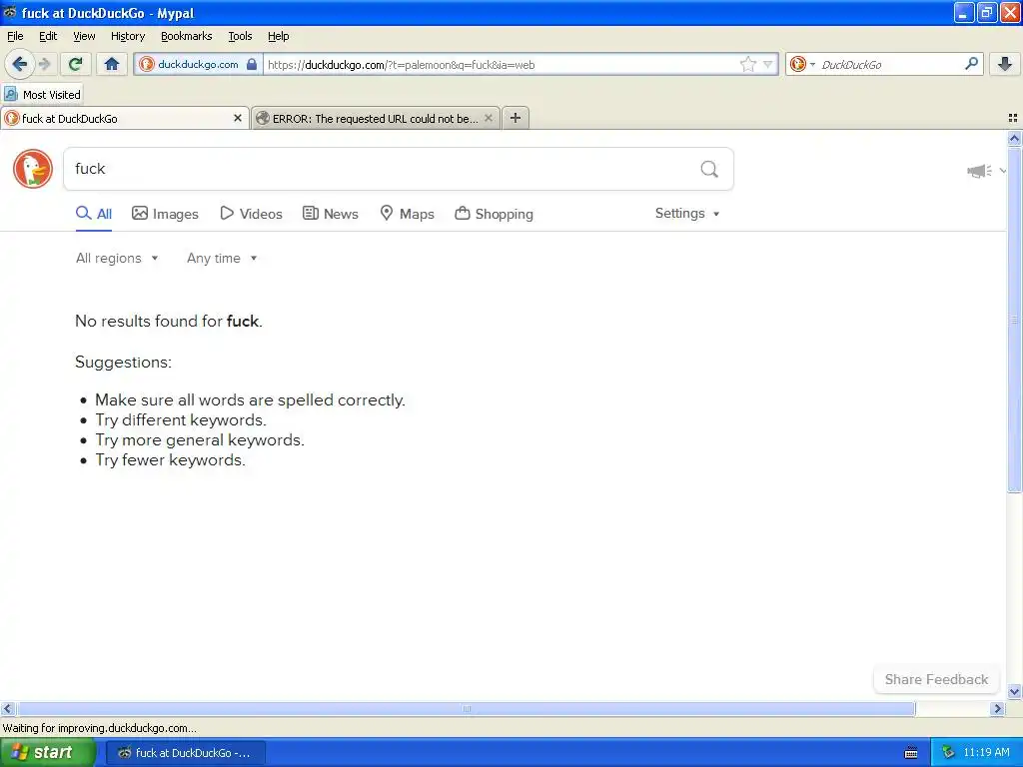Click the forward arrow navigation button
This screenshot has width=1023, height=767.
click(x=44, y=64)
